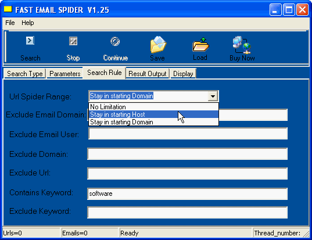Viewport: 312px width, 240px height.
Task: Click the Stop toolbar icon
Action: pos(73,41)
